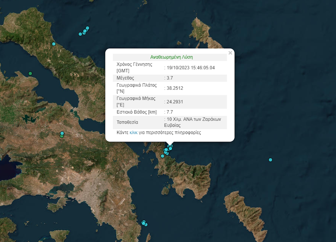
Task: Click the focal depth value 7.7
Action: click(x=170, y=112)
